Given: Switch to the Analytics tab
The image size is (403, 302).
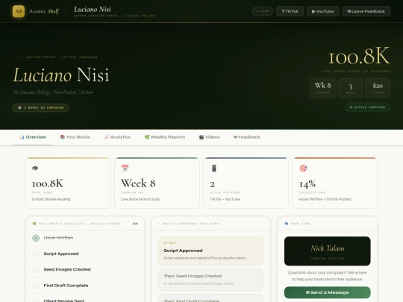Looking at the screenshot, I should [x=117, y=137].
